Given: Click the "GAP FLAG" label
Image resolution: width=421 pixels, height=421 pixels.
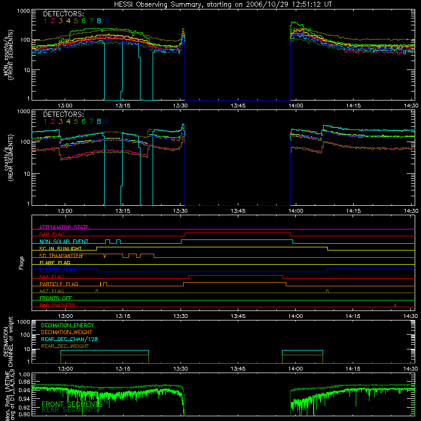Looking at the screenshot, I should tap(52, 234).
